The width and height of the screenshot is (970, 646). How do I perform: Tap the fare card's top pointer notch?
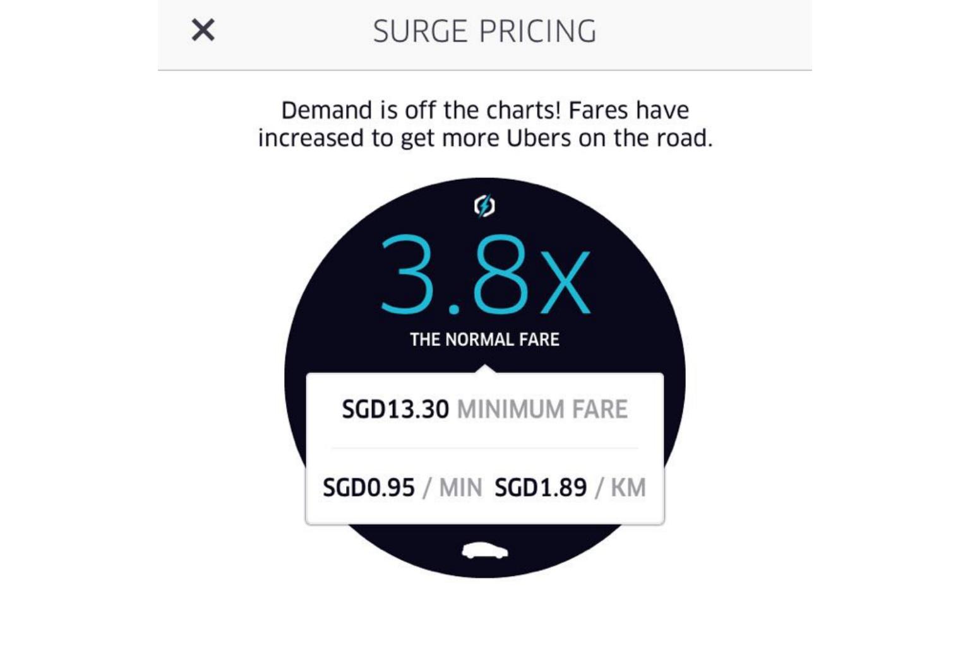[x=484, y=368]
